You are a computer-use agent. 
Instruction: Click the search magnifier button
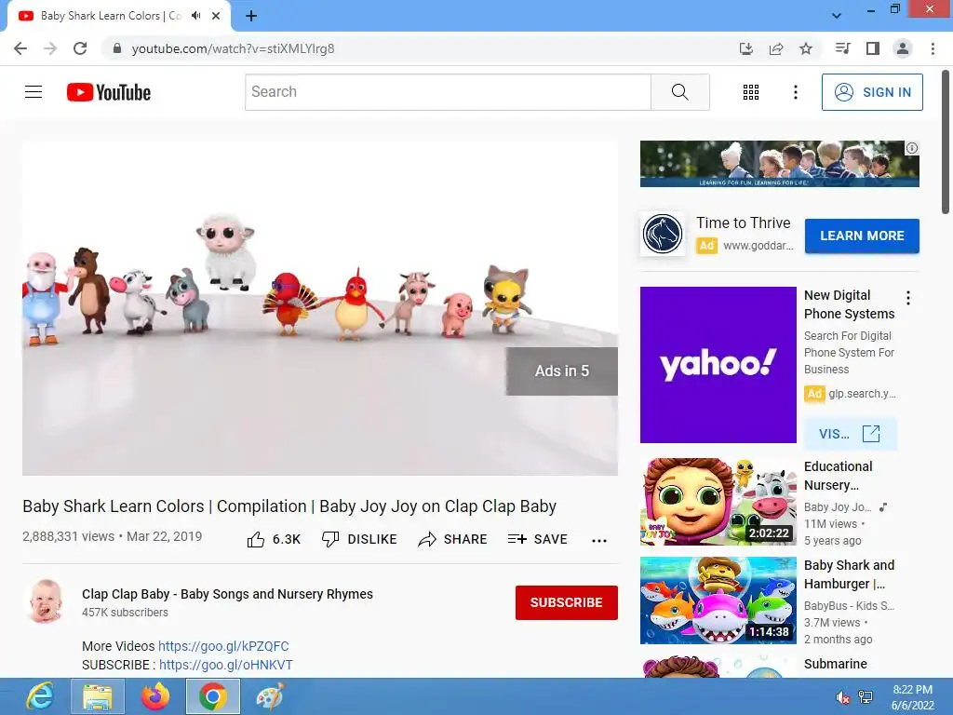click(680, 92)
